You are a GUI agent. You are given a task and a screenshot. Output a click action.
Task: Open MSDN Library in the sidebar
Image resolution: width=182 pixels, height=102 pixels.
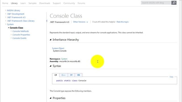[14, 10]
